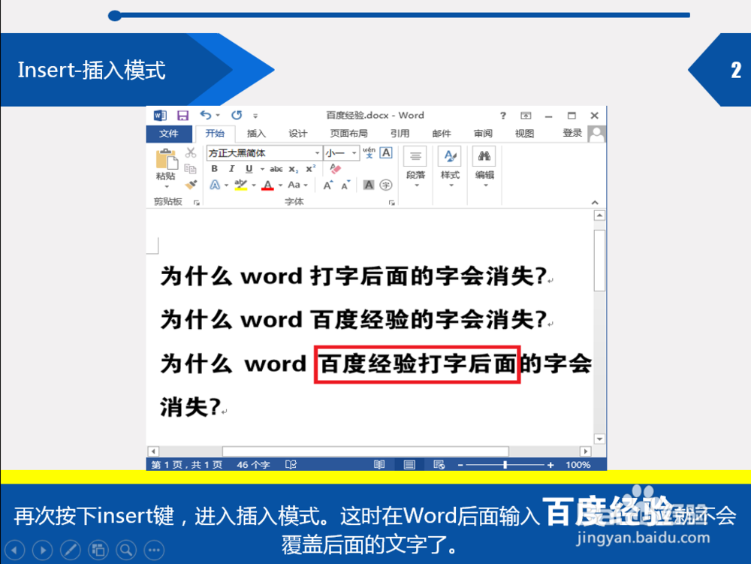Switch to the 审阅 tab
This screenshot has height=564, width=751.
[x=483, y=134]
